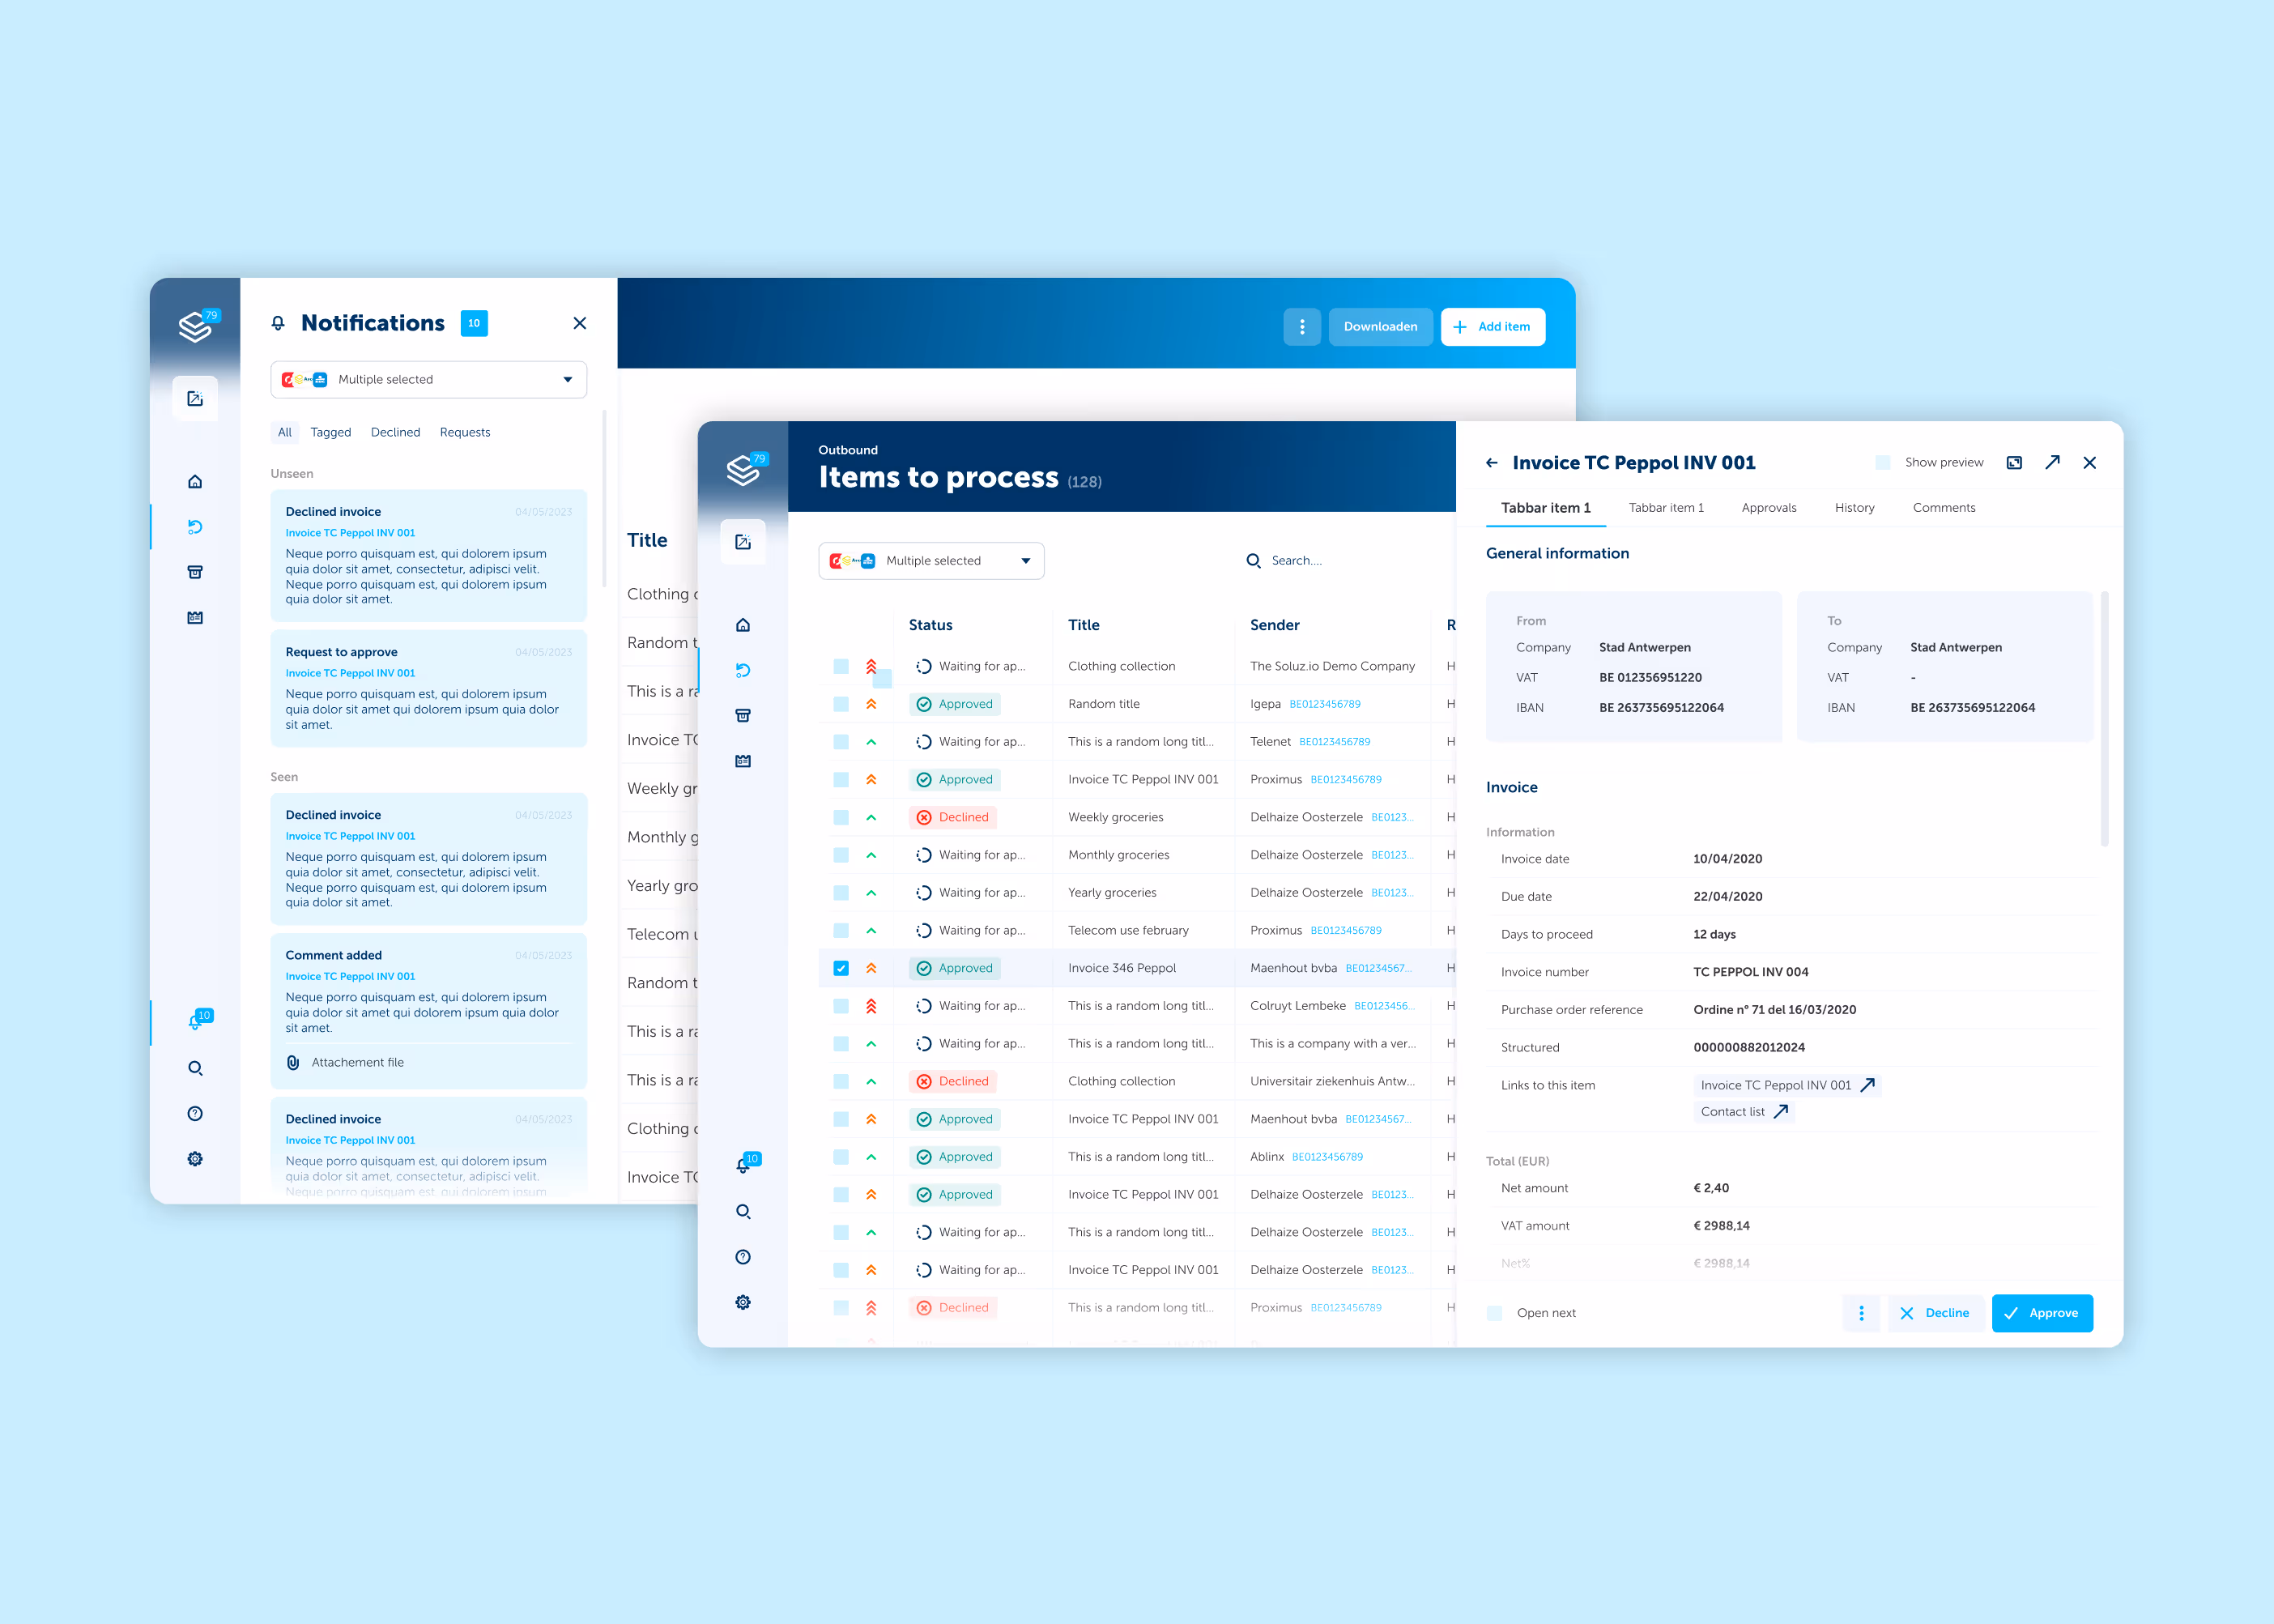Switch to the Approvals tab

pos(1768,508)
